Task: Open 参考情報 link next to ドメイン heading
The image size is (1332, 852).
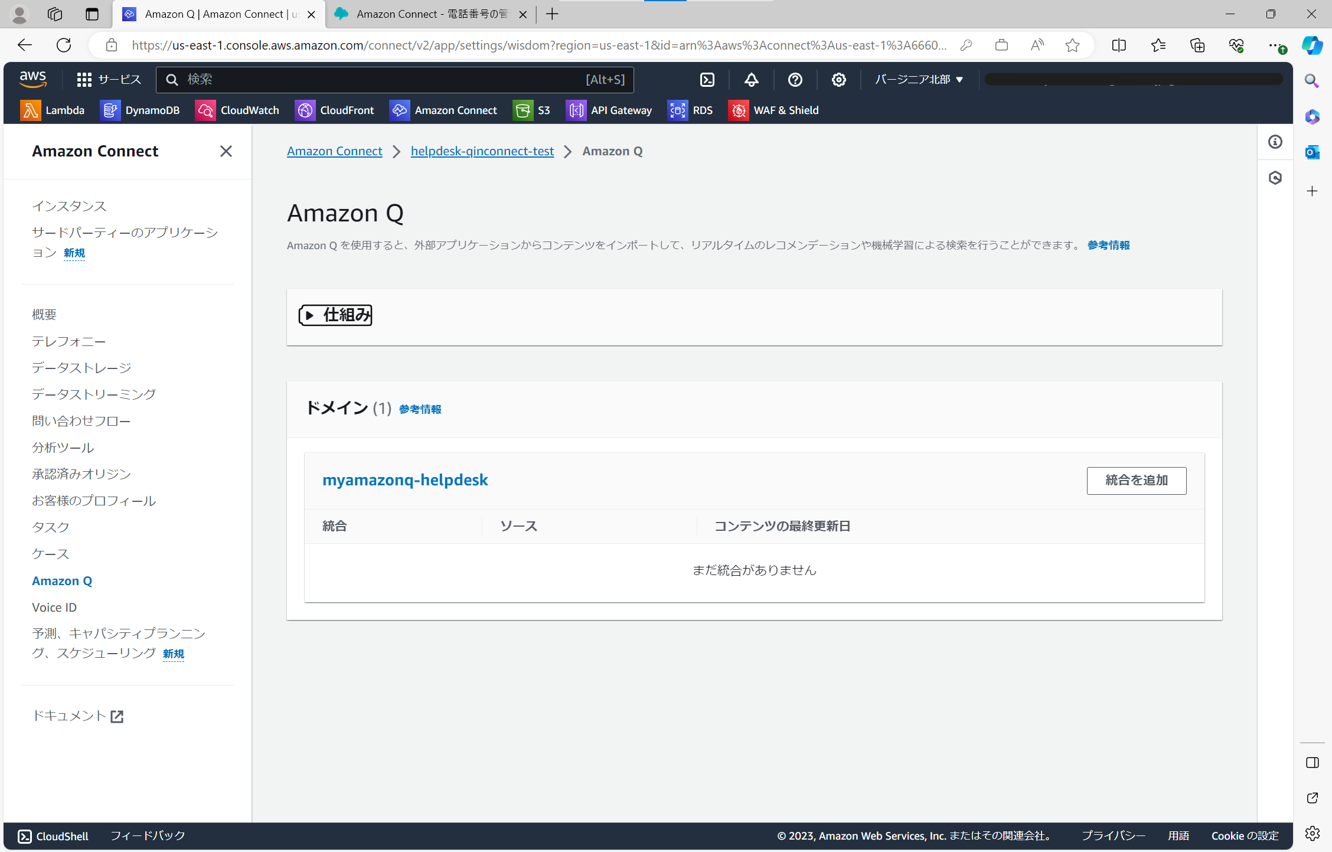Action: pos(420,409)
